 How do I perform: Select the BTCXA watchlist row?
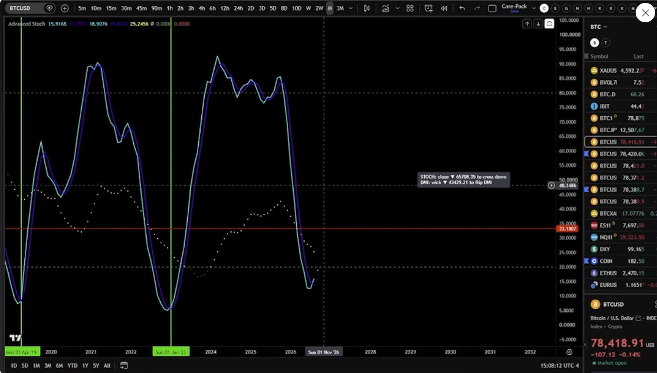[x=621, y=213]
